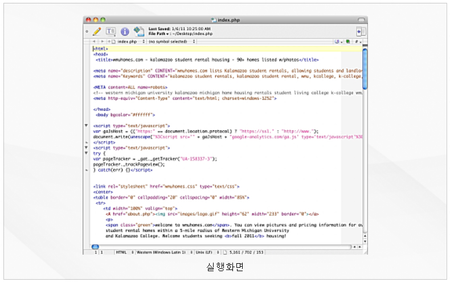Click the meta name="Keywords" line
This screenshot has height=282, width=450.
tap(227, 76)
